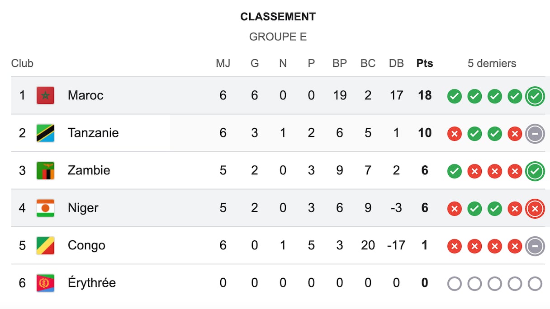Screen dimensions: 550x309
Task: Select the Zambie team name
Action: click(x=89, y=170)
